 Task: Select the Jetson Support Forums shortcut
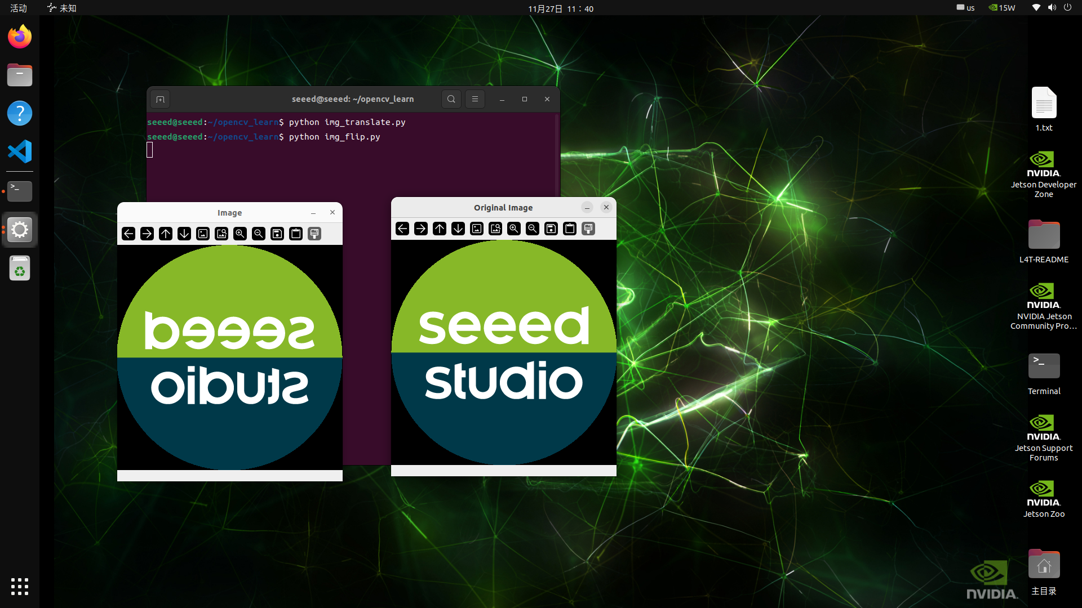(x=1044, y=438)
